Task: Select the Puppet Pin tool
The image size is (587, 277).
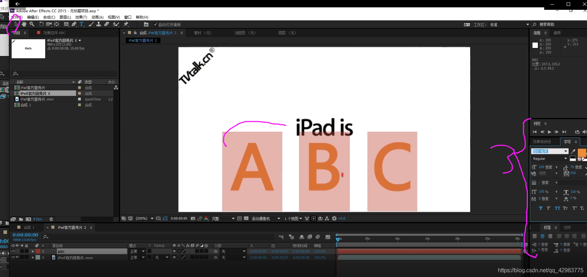Action: pyautogui.click(x=126, y=24)
